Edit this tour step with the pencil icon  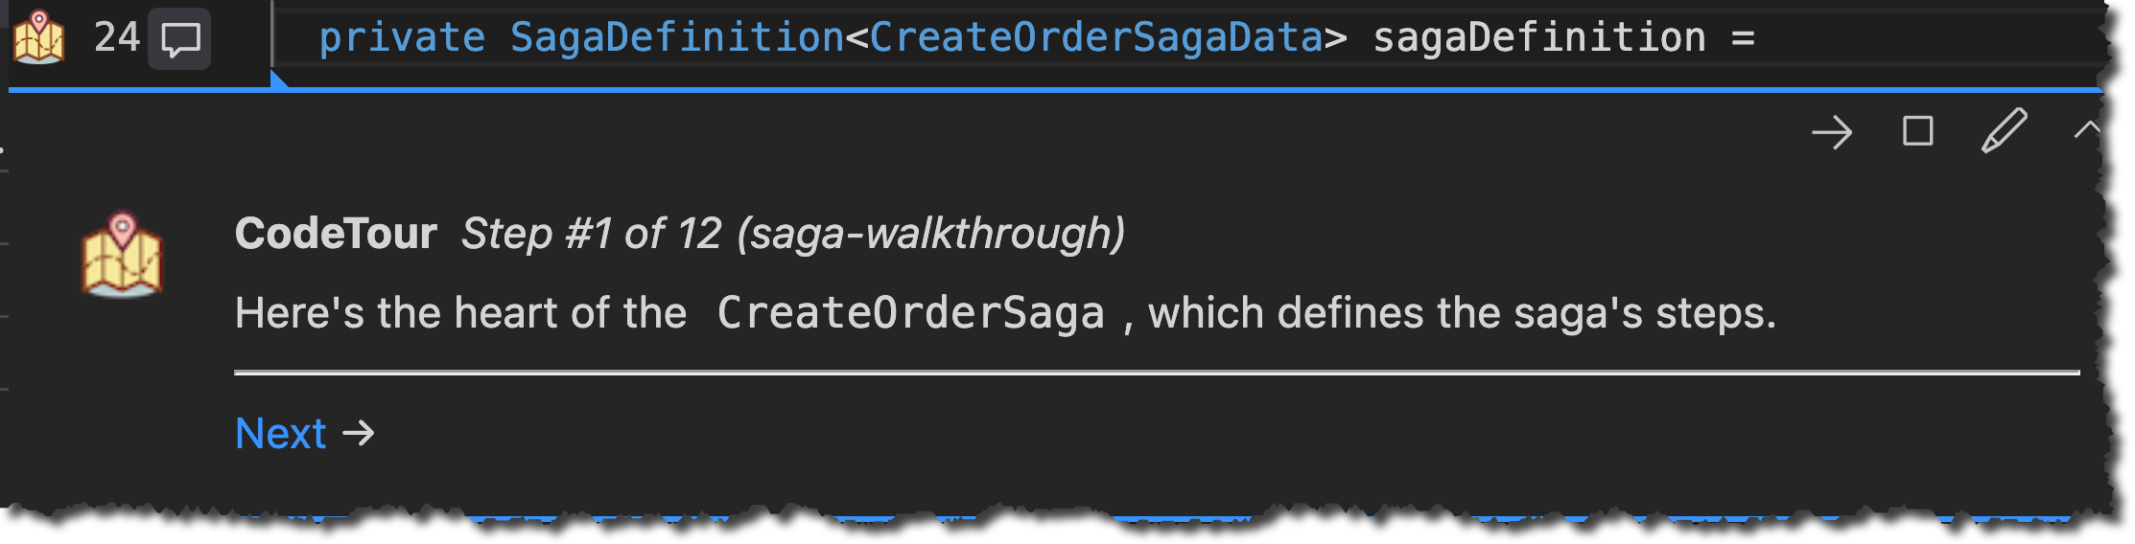click(x=2004, y=131)
